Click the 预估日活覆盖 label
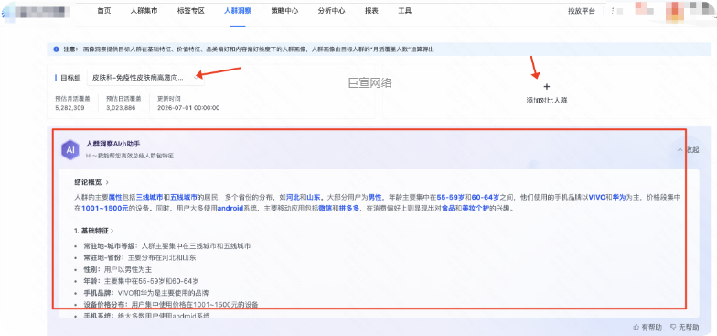This screenshot has height=336, width=717. [x=123, y=99]
